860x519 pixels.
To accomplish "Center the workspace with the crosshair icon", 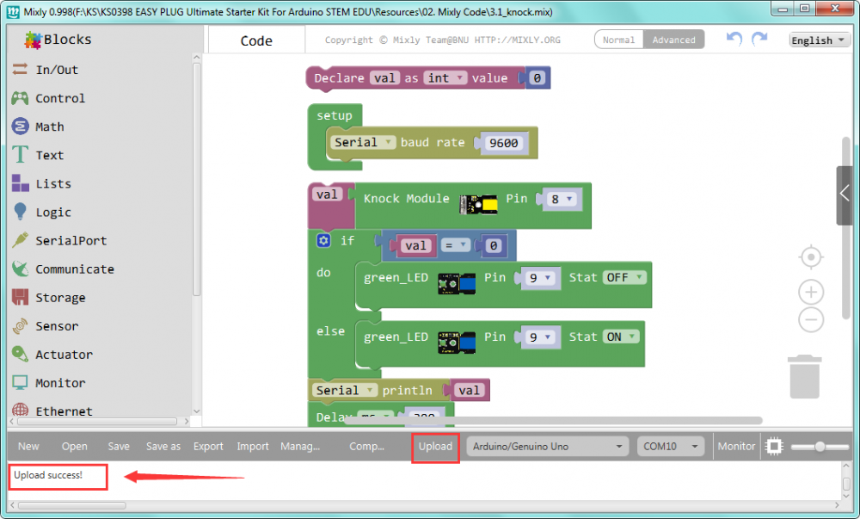I will [x=811, y=257].
